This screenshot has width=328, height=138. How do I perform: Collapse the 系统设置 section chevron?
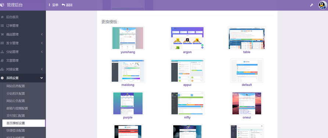point(42,78)
